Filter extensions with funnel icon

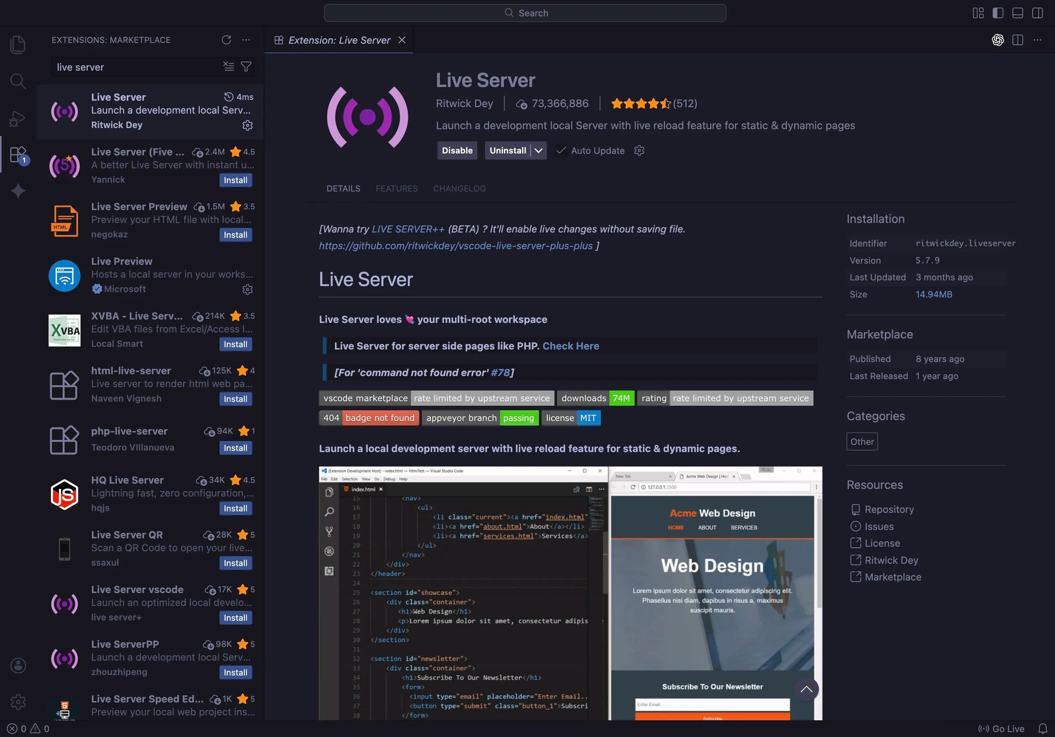[x=246, y=66]
